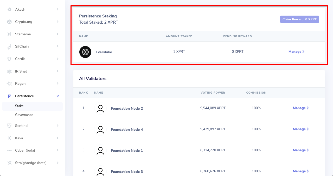Image resolution: width=333 pixels, height=176 pixels.
Task: Click the Rank column header
Action: [84, 93]
